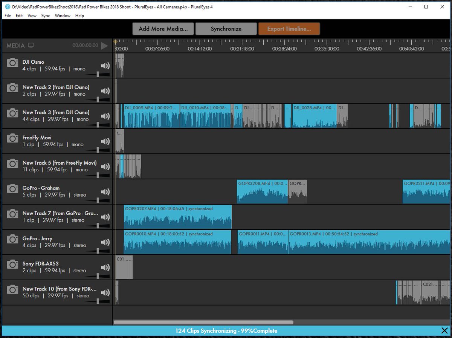Select the GOPR0010.MP4 clip
Image resolution: width=452 pixels, height=338 pixels.
coord(177,242)
